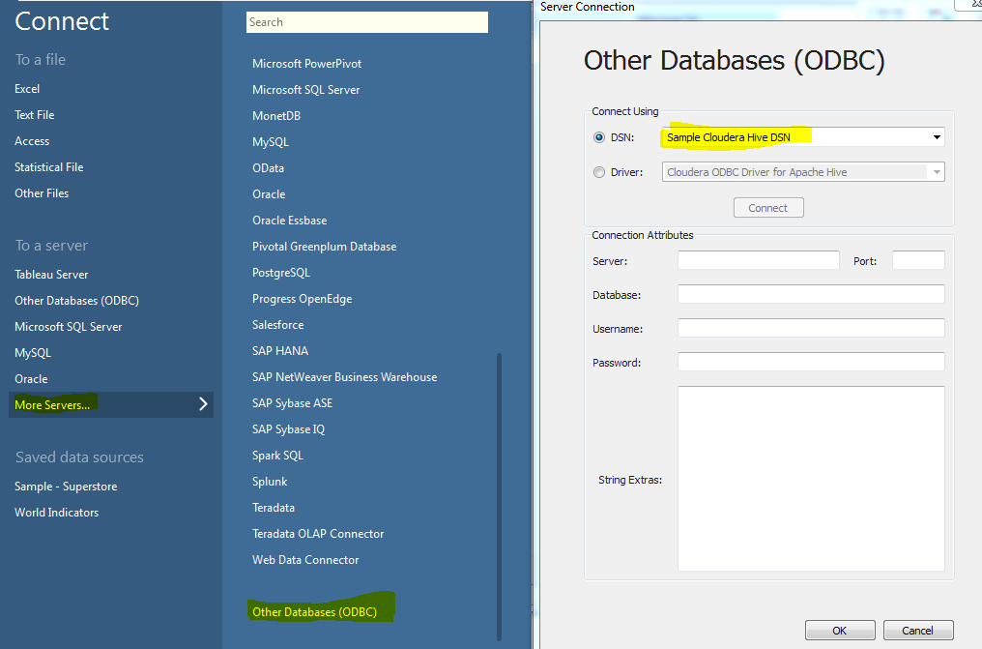Viewport: 982px width, 649px height.
Task: Select the Driver radio button
Action: 601,171
